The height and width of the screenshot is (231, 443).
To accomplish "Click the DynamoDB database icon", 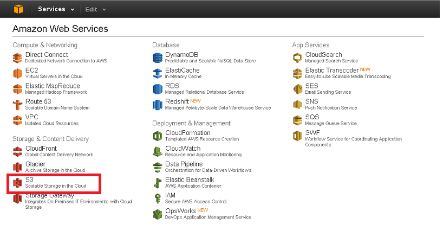I will 158,58.
